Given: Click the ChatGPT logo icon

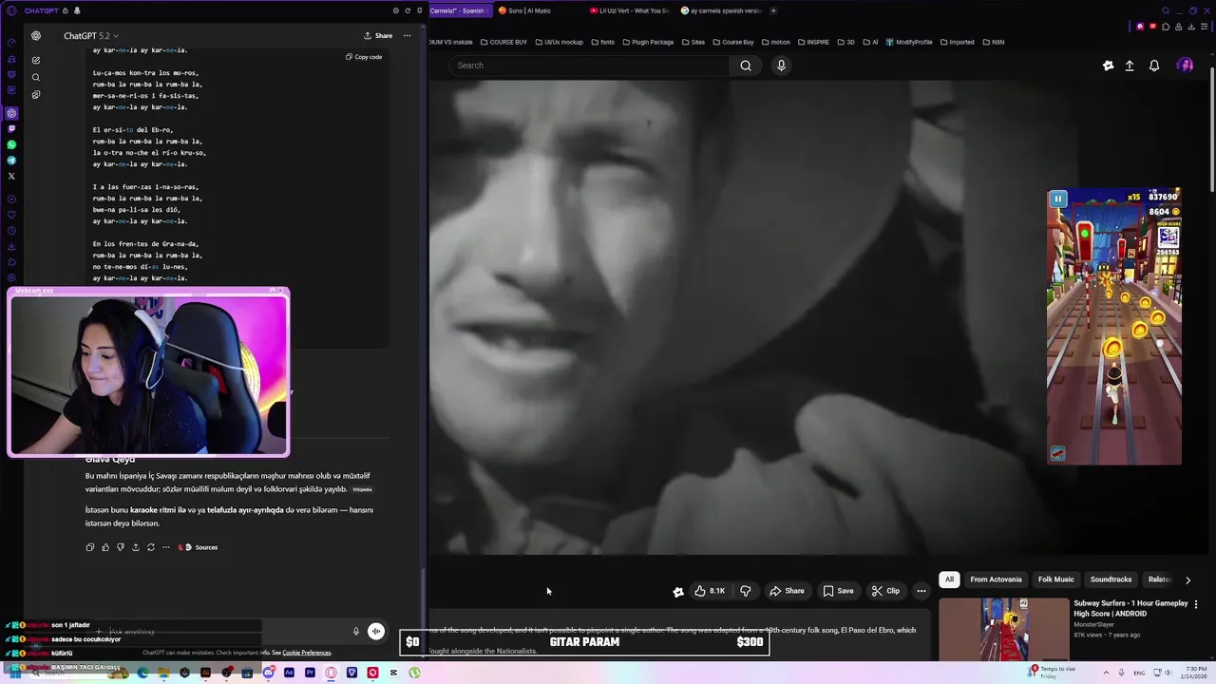Looking at the screenshot, I should tap(36, 36).
